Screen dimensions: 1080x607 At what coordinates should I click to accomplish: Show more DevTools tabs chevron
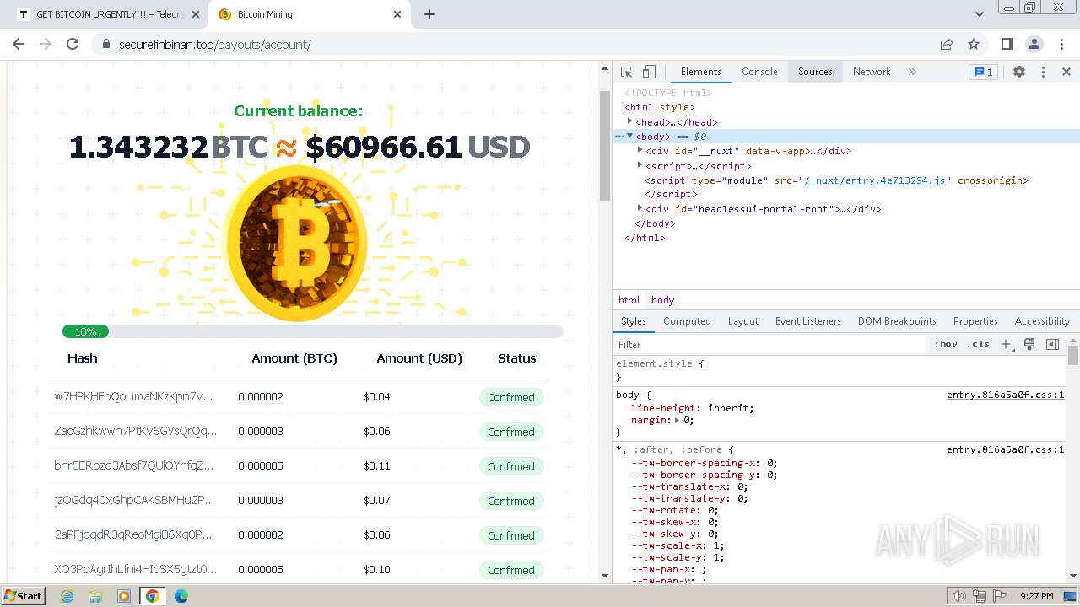pos(912,72)
